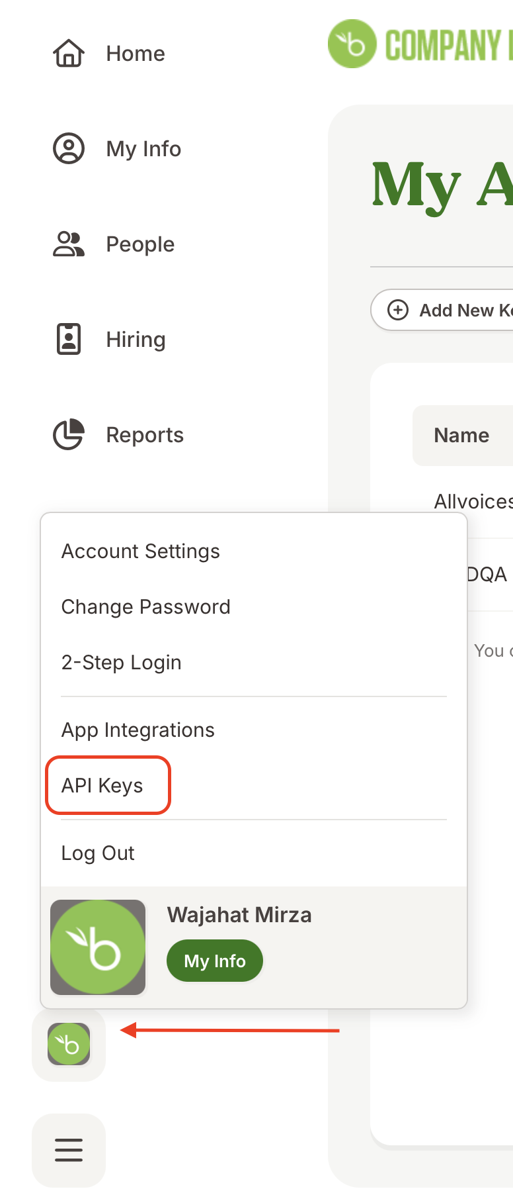Select the People group icon
513x1189 pixels.
click(69, 244)
